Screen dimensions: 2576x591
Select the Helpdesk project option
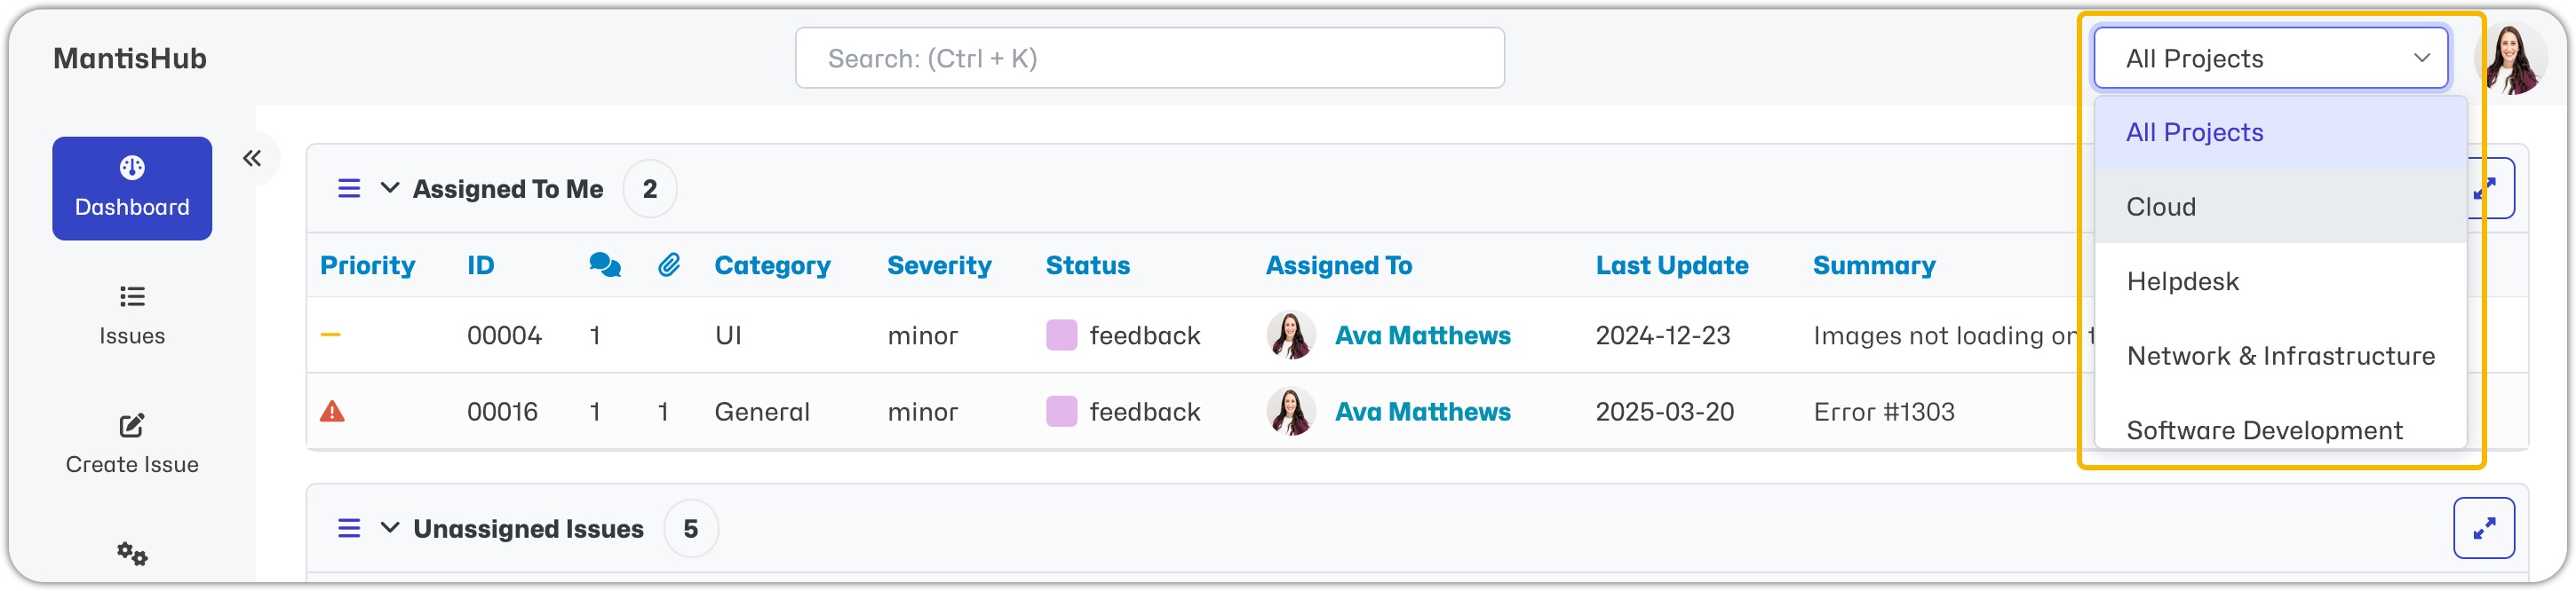point(2280,281)
